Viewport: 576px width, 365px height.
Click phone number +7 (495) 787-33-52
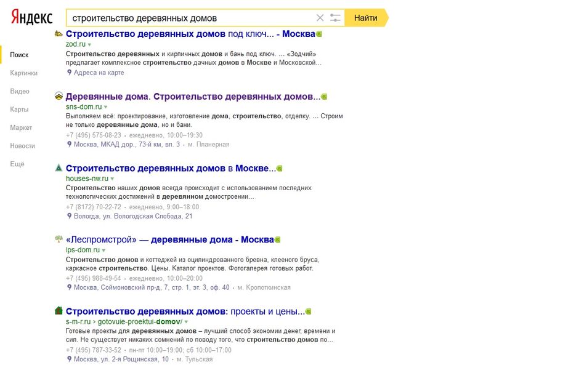[x=93, y=350]
